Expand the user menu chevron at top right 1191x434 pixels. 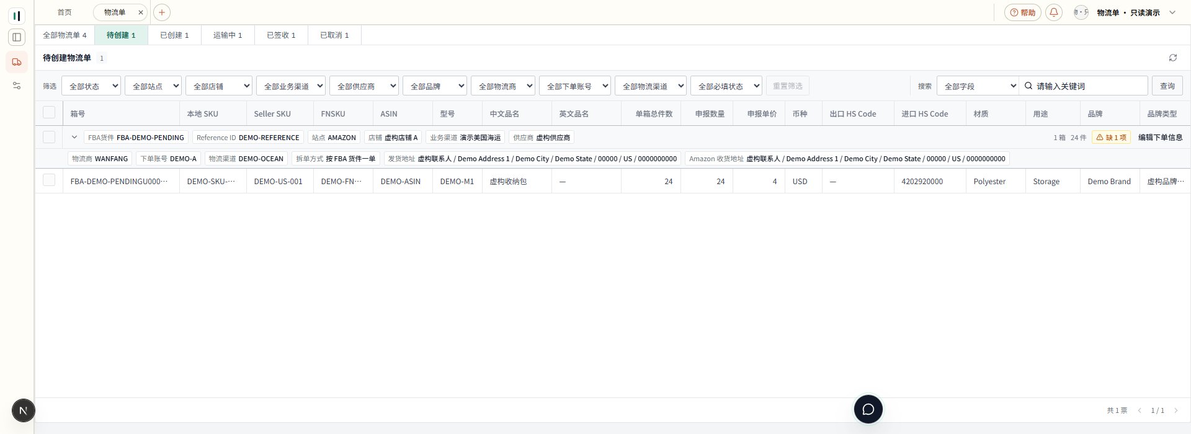click(x=1172, y=12)
